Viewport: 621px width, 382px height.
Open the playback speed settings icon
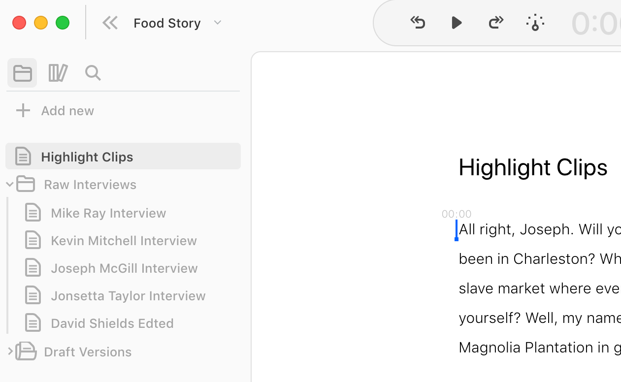[x=535, y=23]
